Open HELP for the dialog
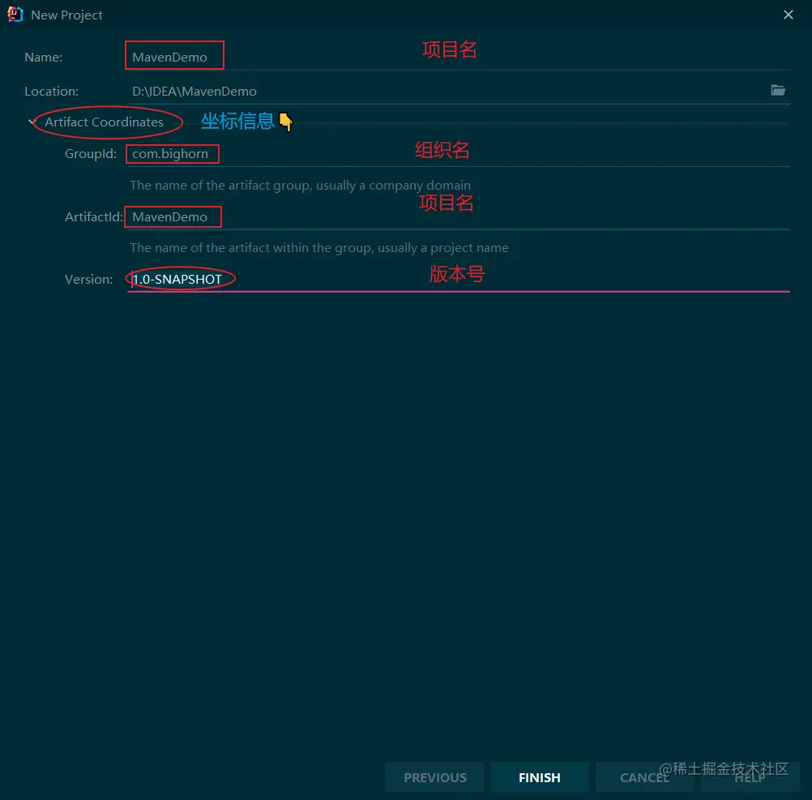The height and width of the screenshot is (800, 812). tap(750, 777)
